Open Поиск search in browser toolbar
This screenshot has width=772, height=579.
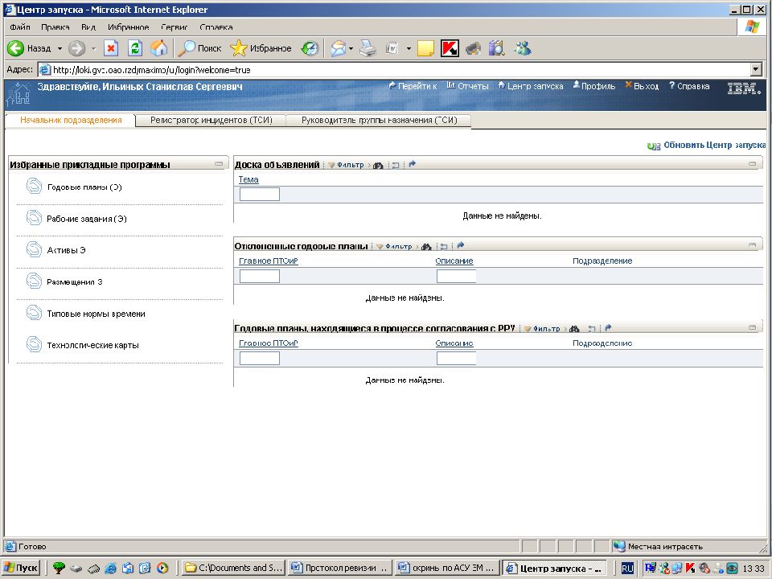[200, 48]
